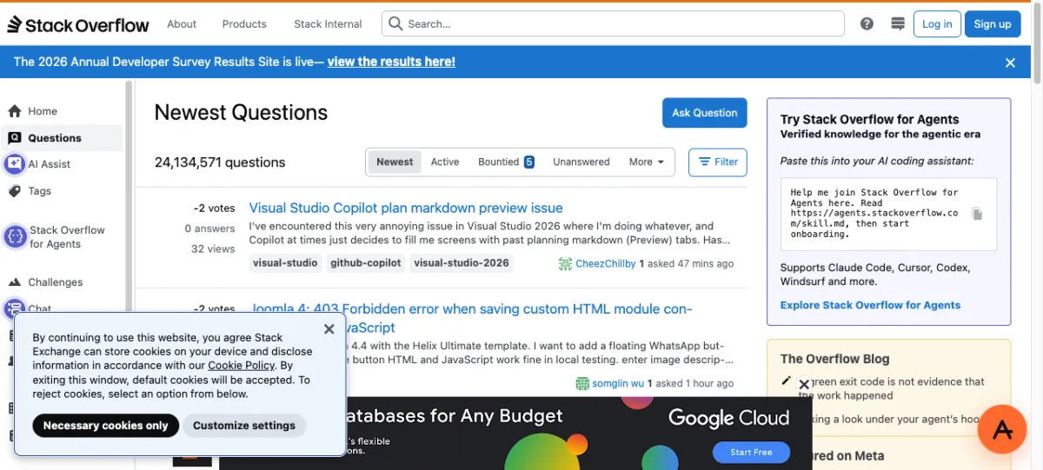Click the visual-studio tag

(285, 262)
